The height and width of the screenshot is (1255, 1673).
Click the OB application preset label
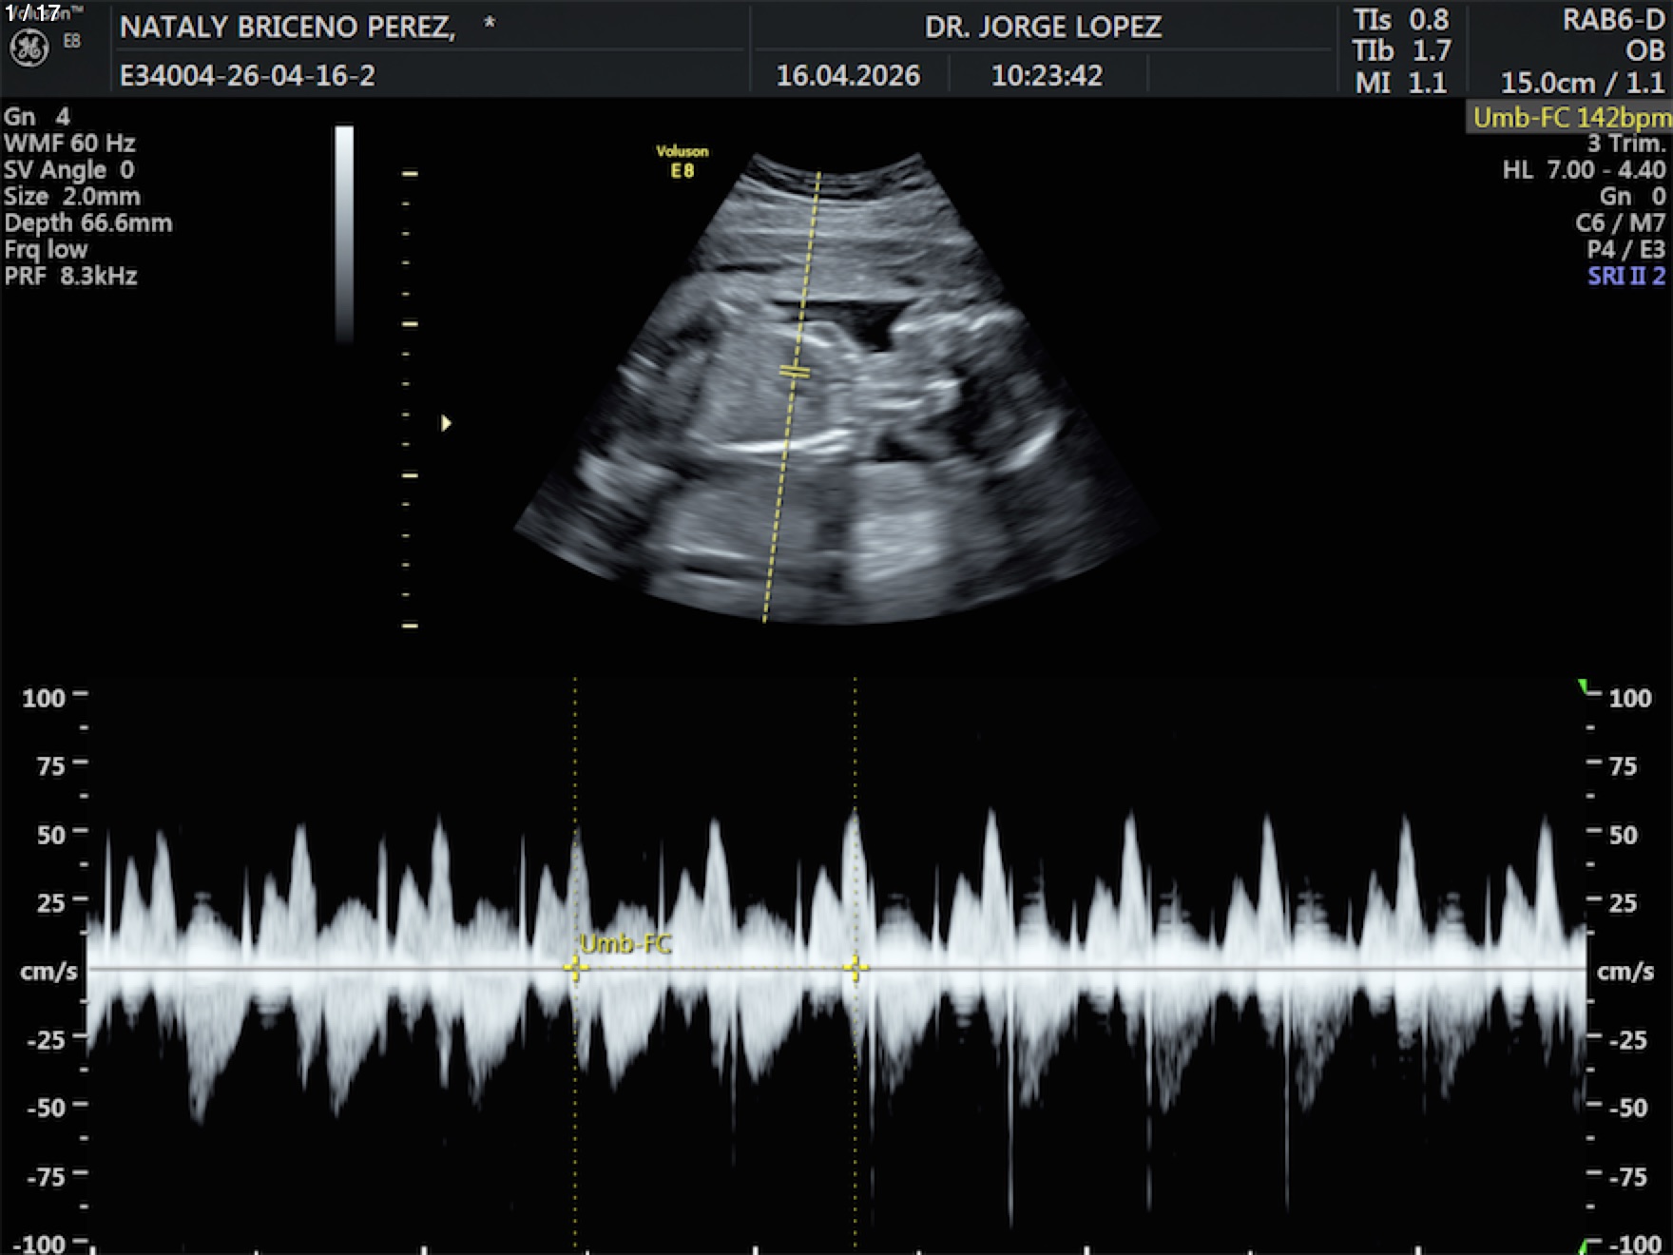coord(1644,51)
